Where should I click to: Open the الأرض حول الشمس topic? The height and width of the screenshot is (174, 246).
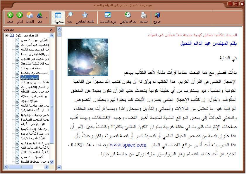click(35, 40)
